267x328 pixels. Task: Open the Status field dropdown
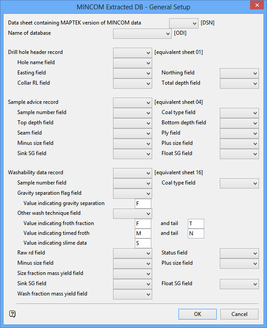239,253
